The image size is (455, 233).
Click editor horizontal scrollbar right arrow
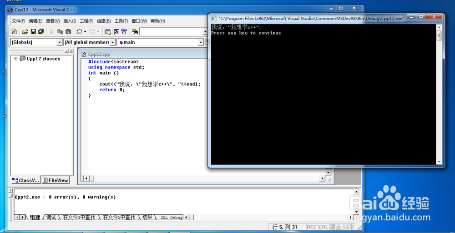322,178
